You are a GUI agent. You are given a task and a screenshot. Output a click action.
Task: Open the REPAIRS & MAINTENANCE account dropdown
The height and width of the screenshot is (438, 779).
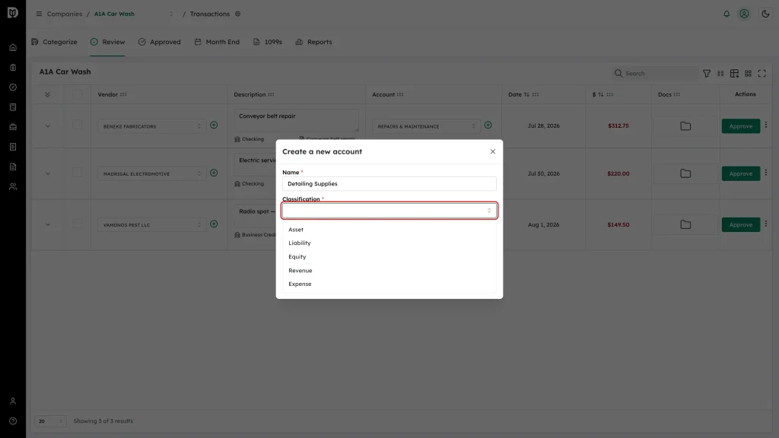click(x=426, y=126)
